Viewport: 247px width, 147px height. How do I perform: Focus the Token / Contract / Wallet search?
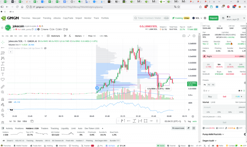151,18
